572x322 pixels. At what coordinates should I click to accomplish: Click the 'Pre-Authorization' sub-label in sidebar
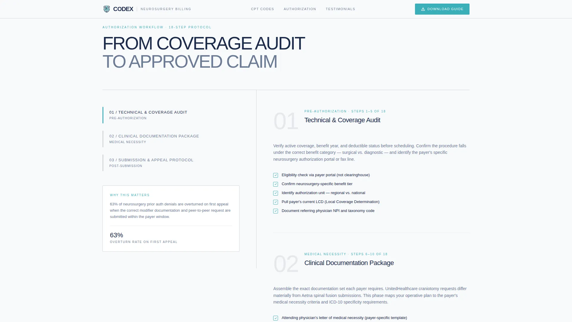pos(128,118)
